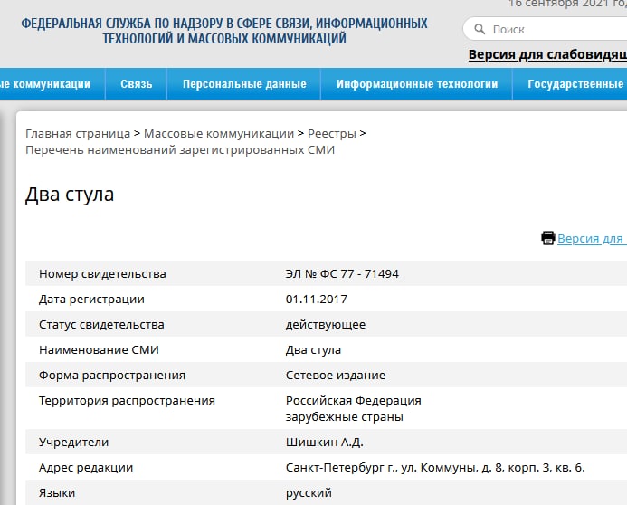Click the value Сетевое издание
Image resolution: width=627 pixels, height=505 pixels.
336,375
